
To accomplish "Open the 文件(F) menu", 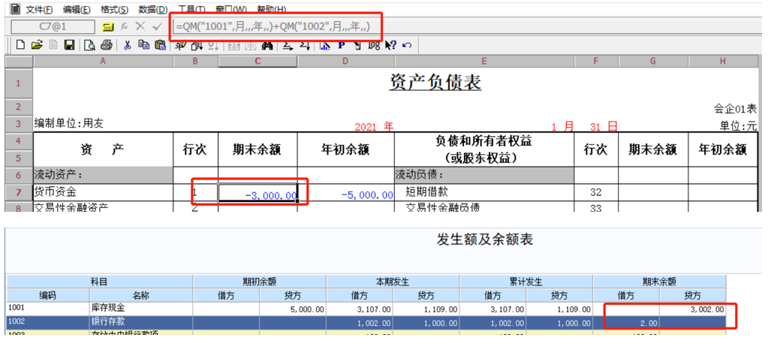I will click(39, 9).
